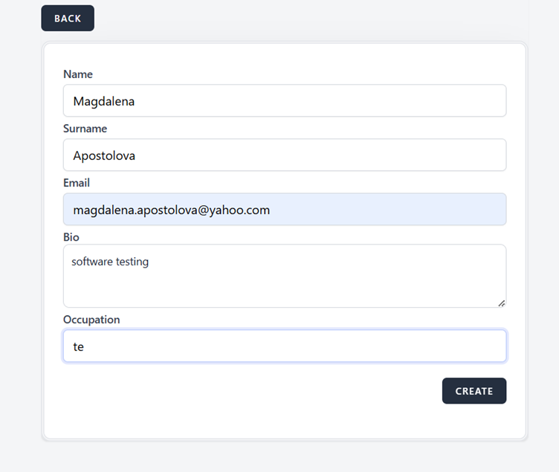Click the 'Occupation' field label
The height and width of the screenshot is (472, 559).
pyautogui.click(x=91, y=320)
